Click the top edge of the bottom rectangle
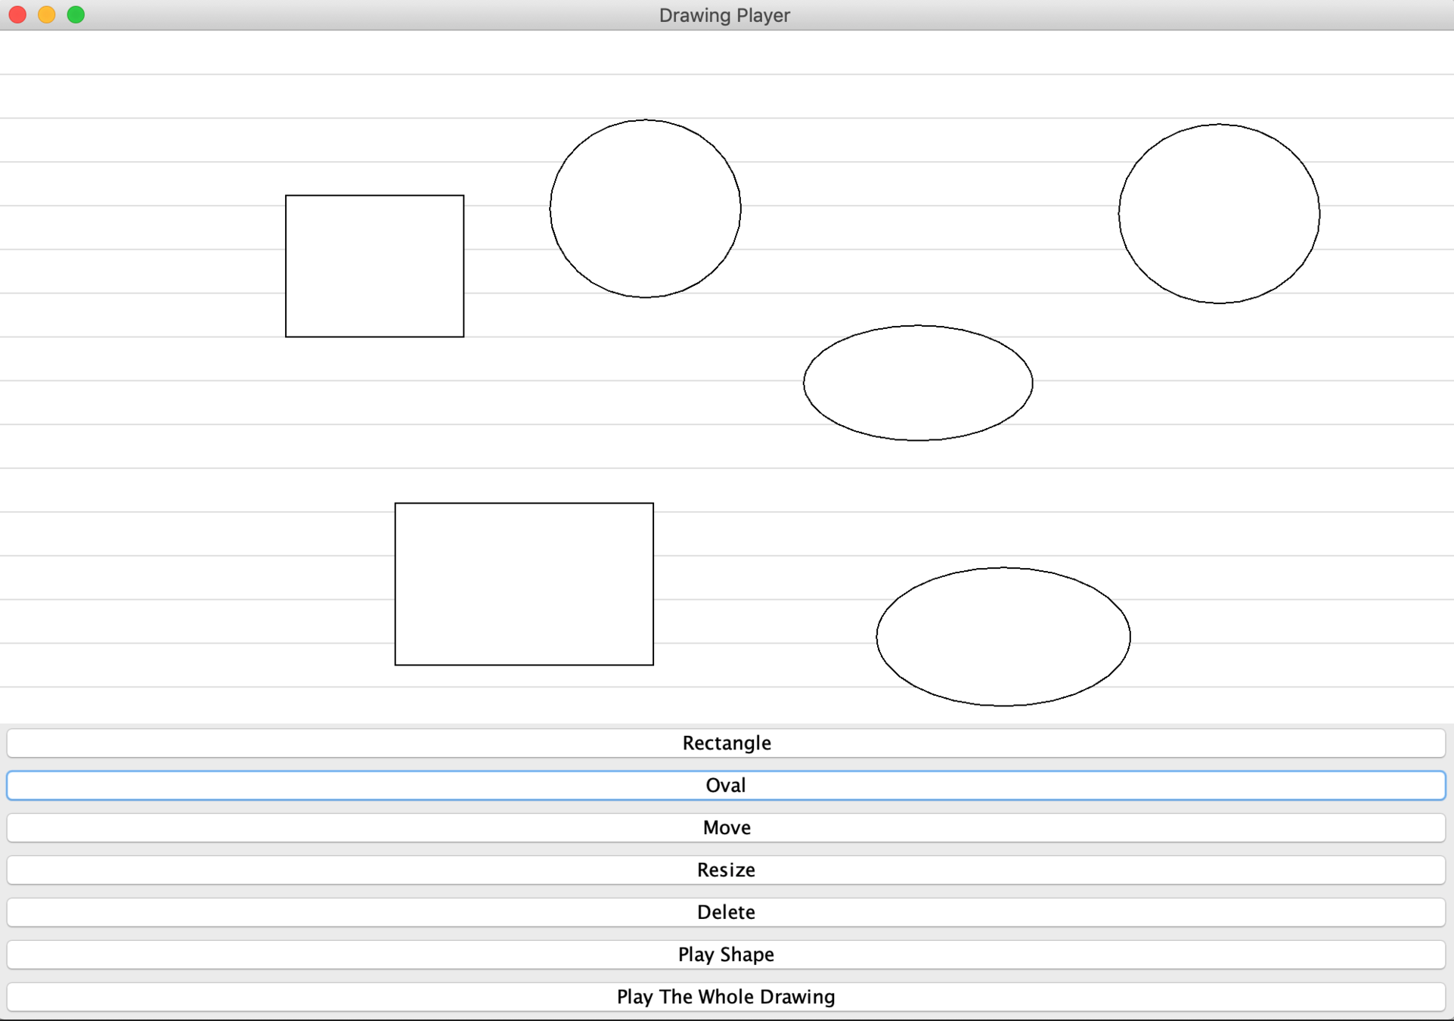1454x1021 pixels. 524,504
